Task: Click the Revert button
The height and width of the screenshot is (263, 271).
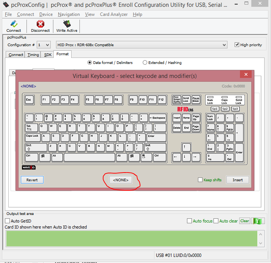Action: point(32,180)
